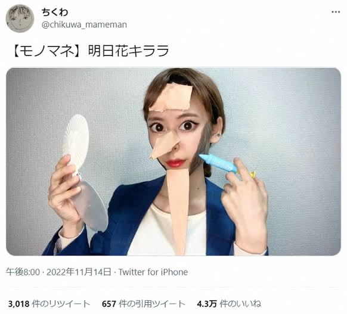Click the 2022年11月14日 date link
The width and height of the screenshot is (347, 314).
[79, 272]
